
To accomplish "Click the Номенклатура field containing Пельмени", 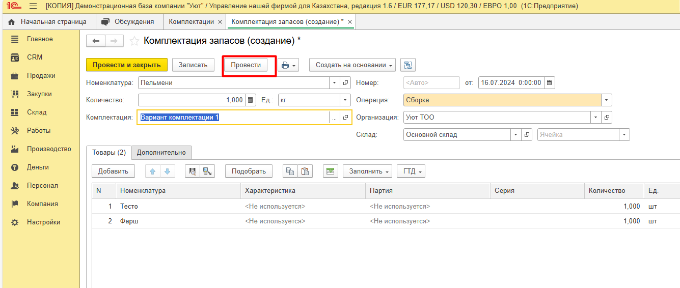I will pos(233,82).
